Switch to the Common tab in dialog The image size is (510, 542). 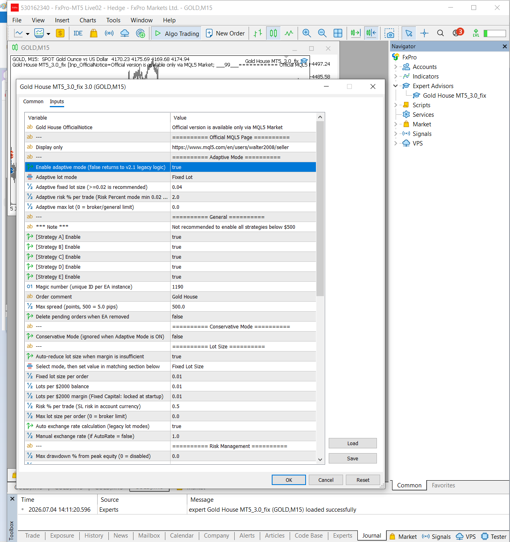33,102
